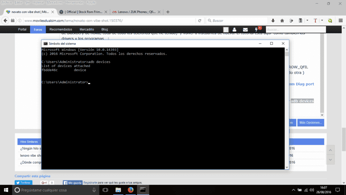The image size is (346, 195).
Task: Click Firefox back arrow button
Action: coord(5,20)
